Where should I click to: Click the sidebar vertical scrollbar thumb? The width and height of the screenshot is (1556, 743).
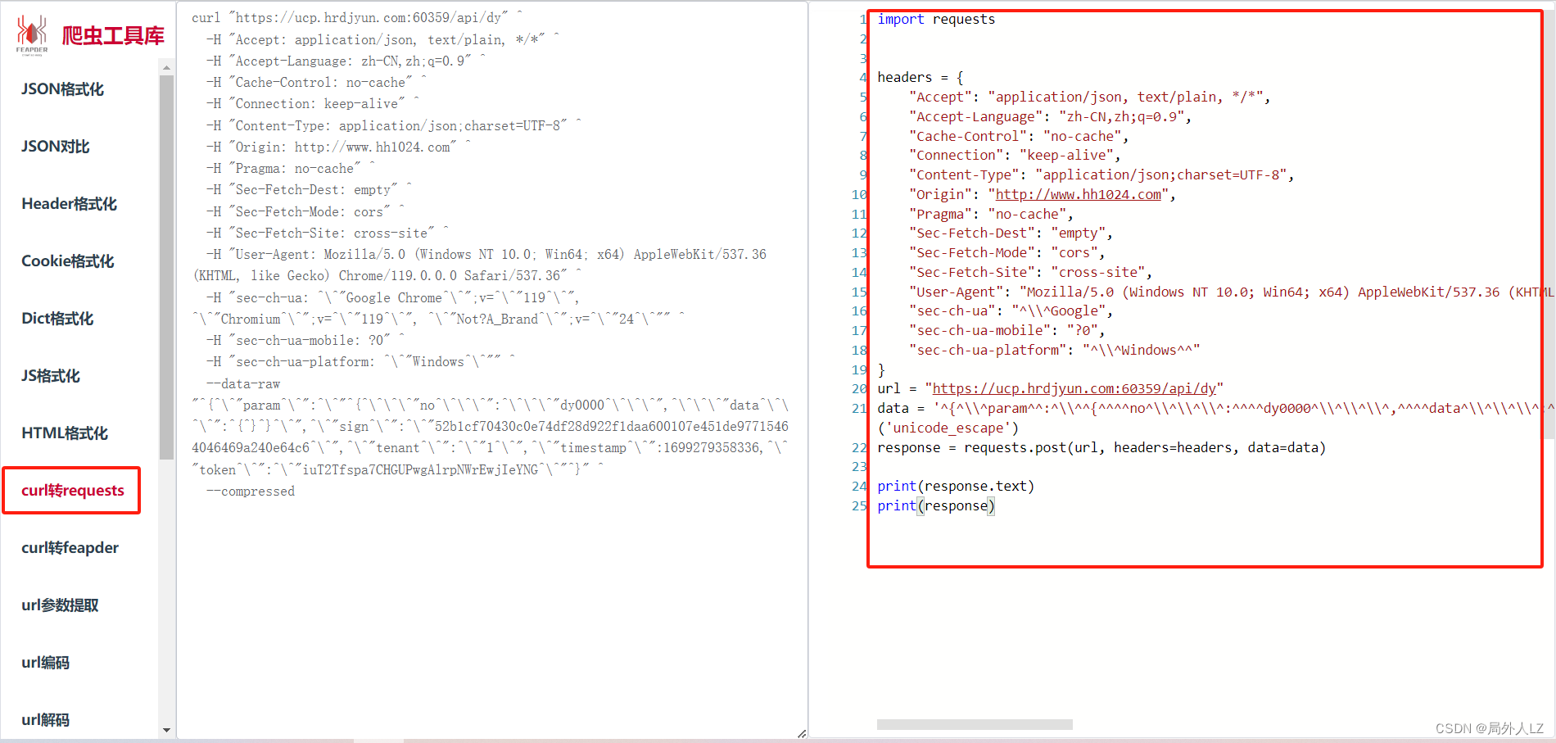166,267
